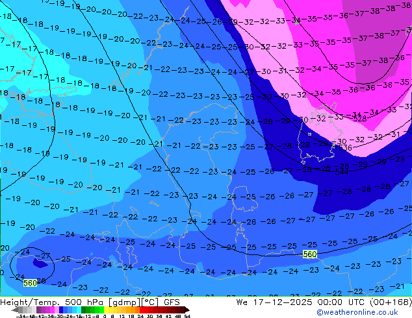
Task: Click the gray arrow end of the legend
Action: pos(15,310)
